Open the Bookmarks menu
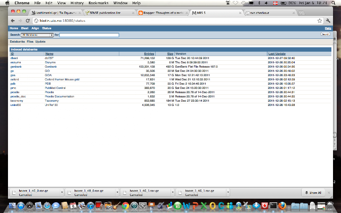Image resolution: width=341 pixels, height=213 pixels. 98,3
